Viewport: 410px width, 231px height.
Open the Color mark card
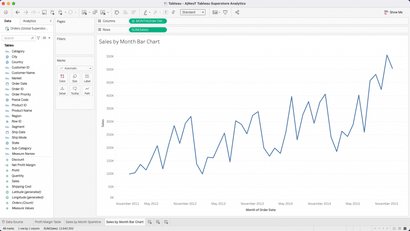click(62, 78)
